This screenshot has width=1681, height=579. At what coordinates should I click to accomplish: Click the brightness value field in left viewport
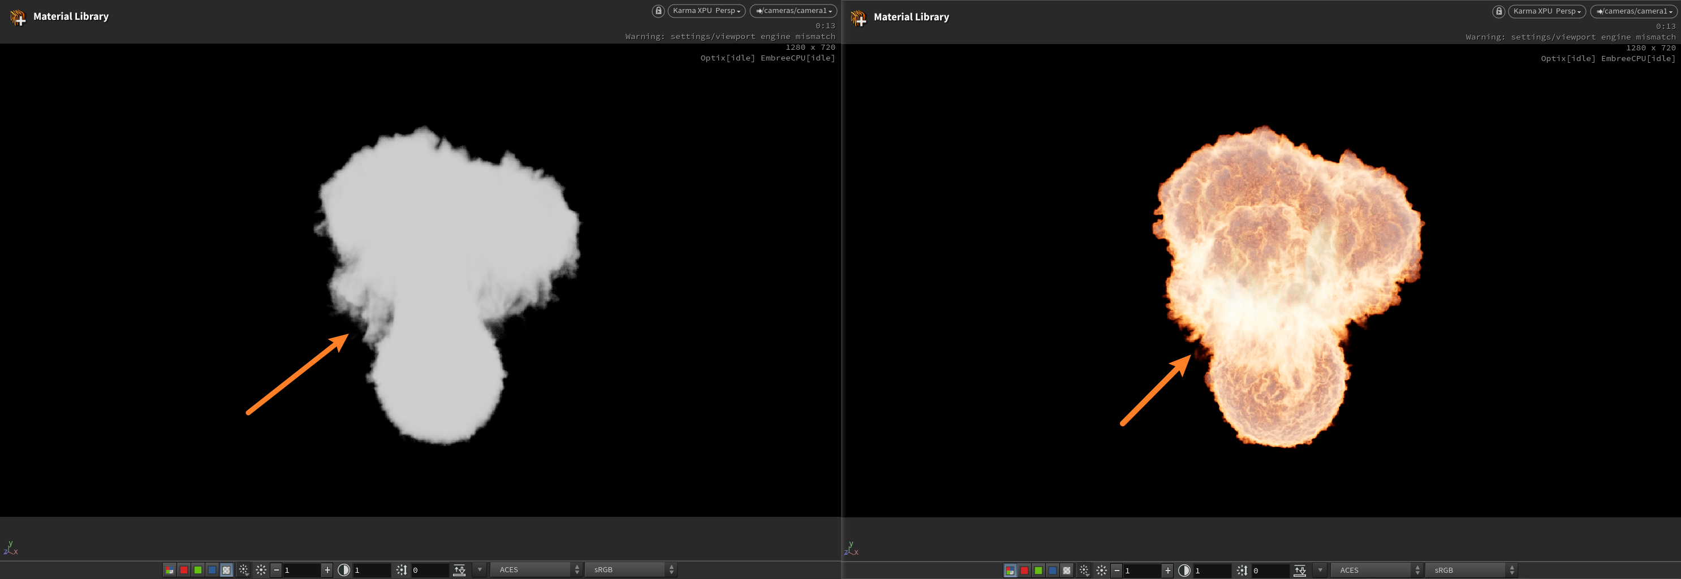click(302, 570)
